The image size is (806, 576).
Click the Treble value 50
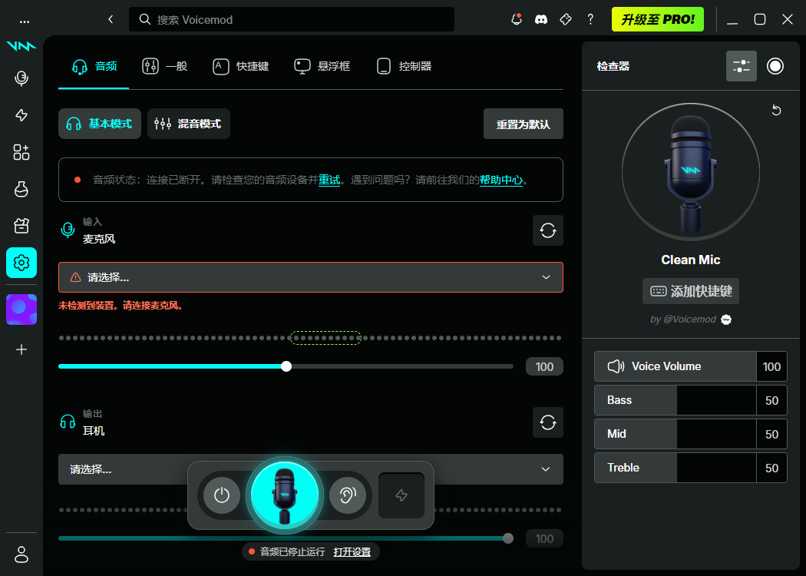771,468
